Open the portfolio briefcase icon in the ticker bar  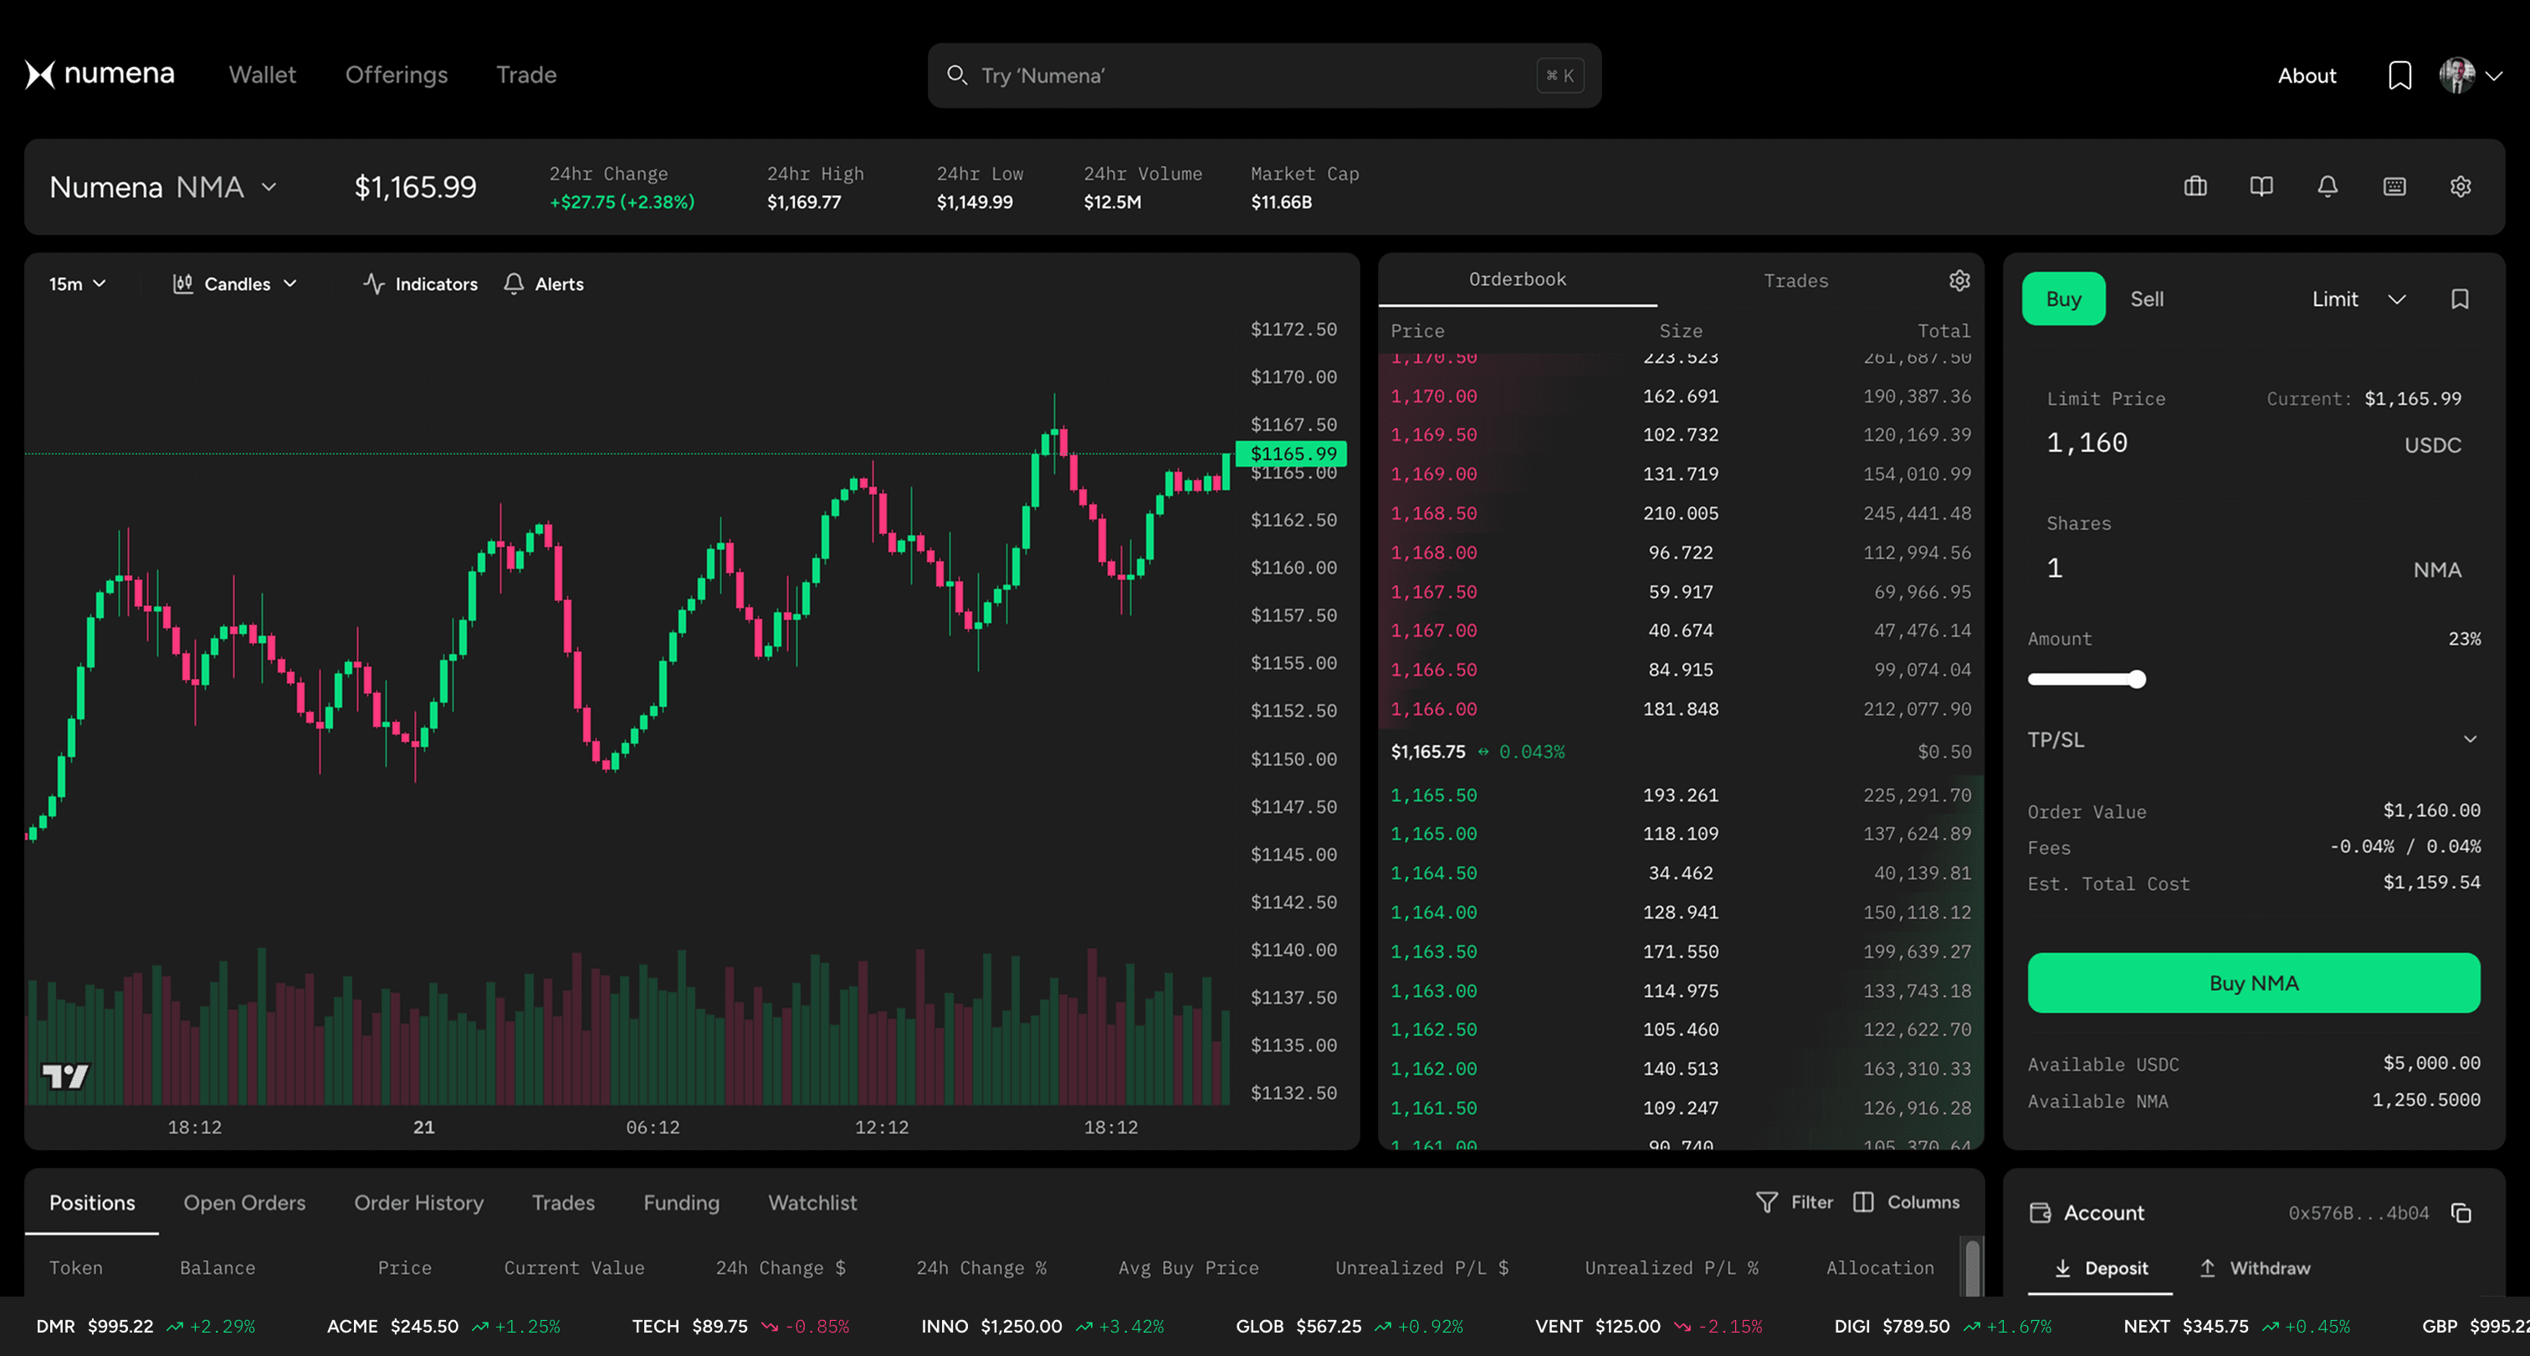(2195, 187)
